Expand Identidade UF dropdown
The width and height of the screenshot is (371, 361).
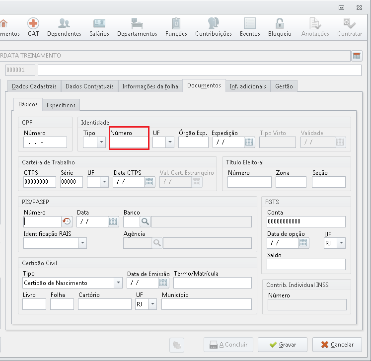click(170, 142)
